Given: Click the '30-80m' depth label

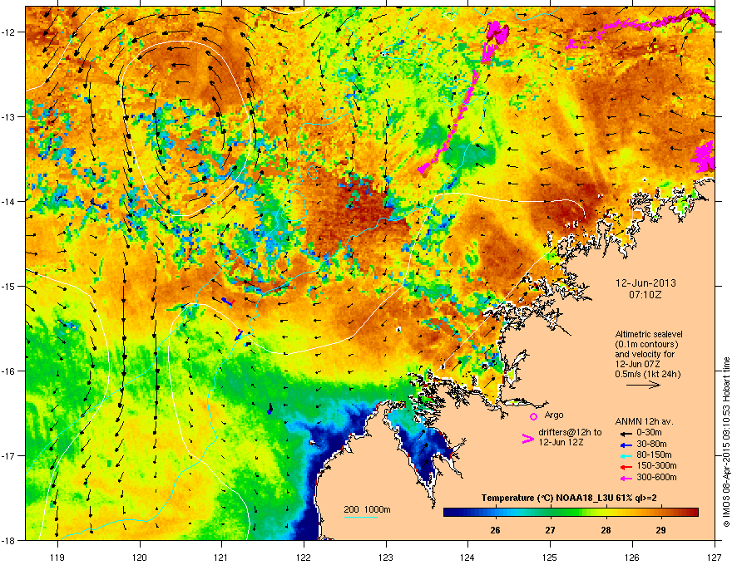Looking at the screenshot, I should point(651,444).
